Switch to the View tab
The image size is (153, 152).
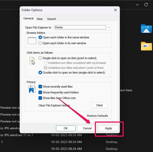click(39, 19)
